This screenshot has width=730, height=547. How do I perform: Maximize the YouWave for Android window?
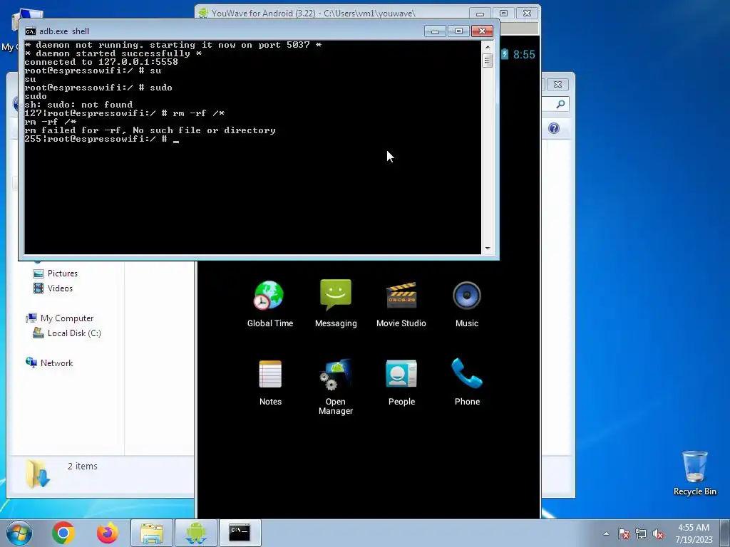(503, 14)
